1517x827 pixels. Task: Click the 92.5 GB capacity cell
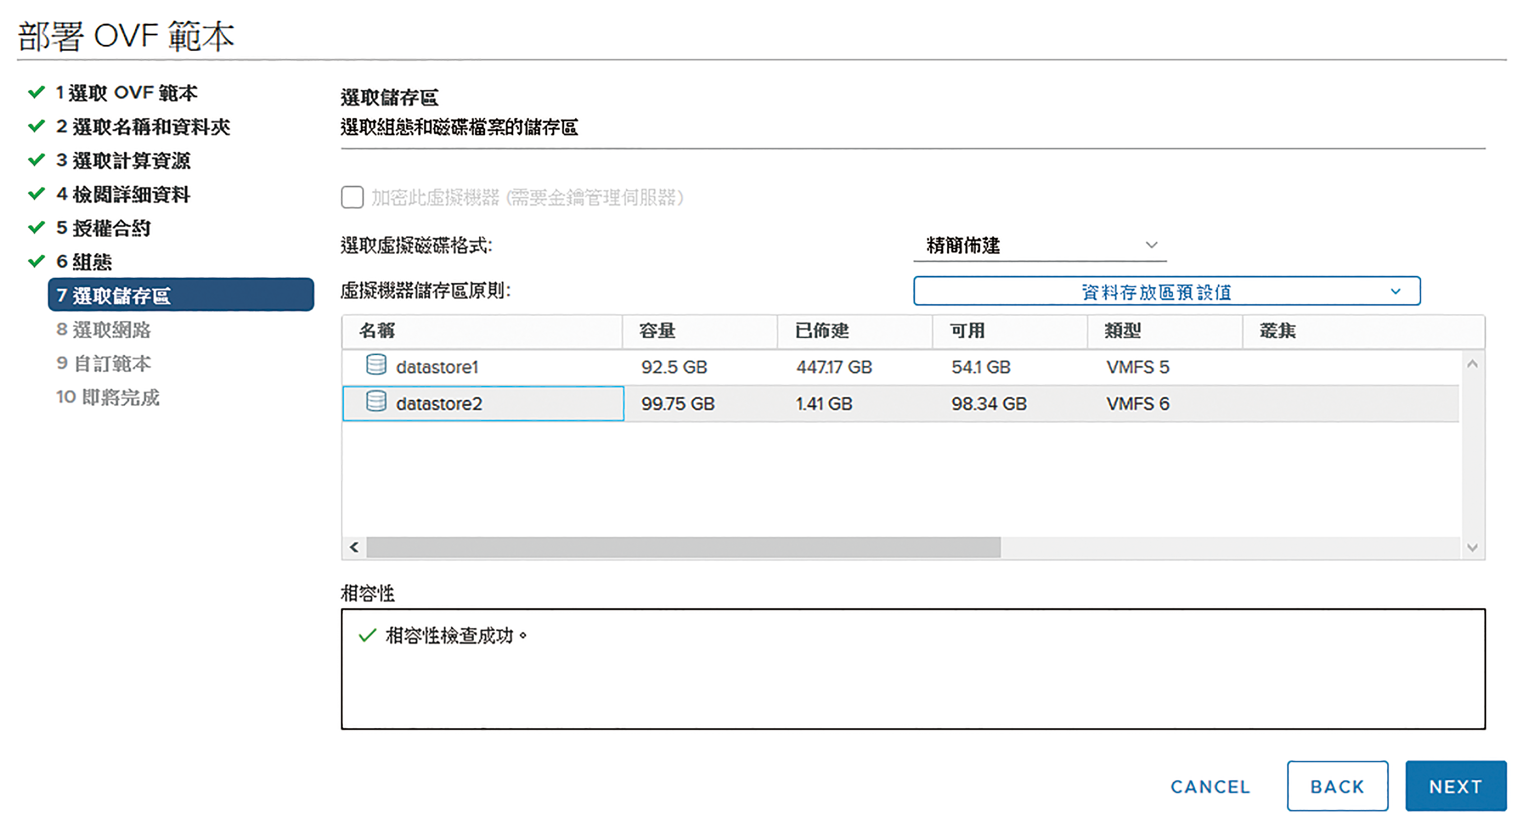(x=674, y=368)
